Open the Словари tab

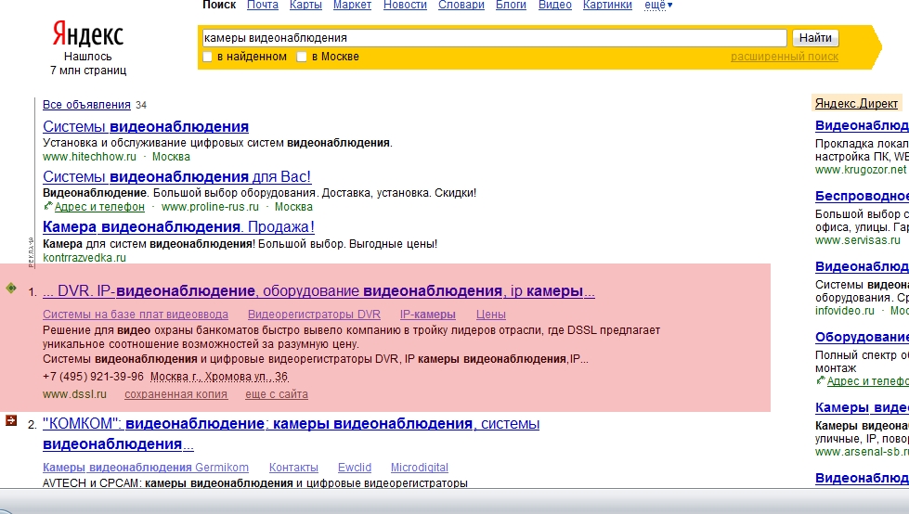pos(461,6)
